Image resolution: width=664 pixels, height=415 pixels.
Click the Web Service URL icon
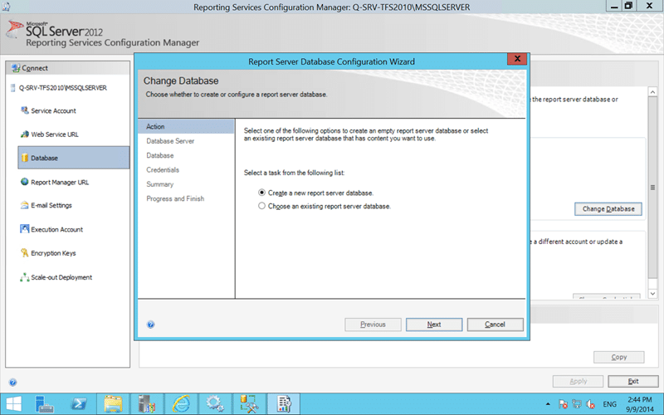click(25, 134)
